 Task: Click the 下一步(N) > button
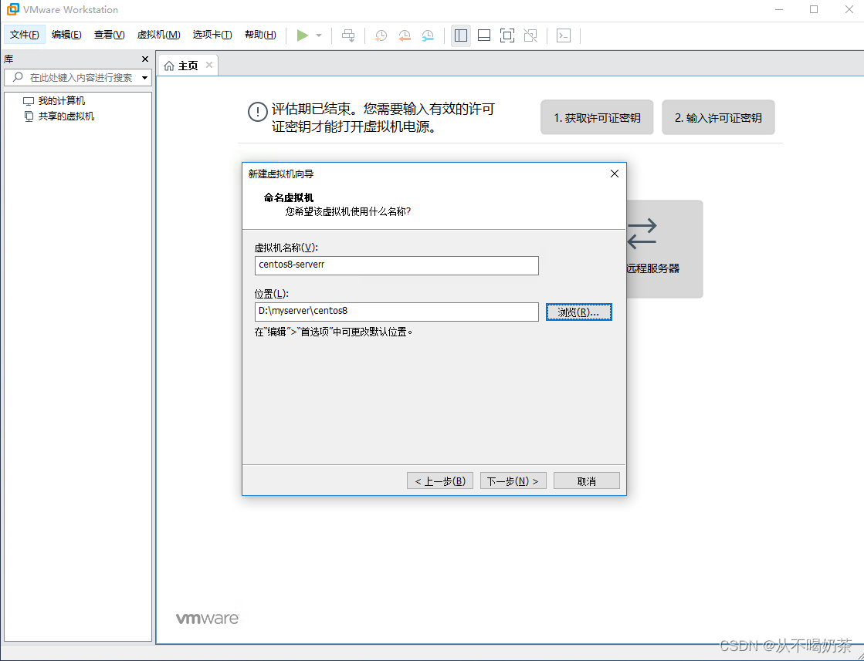[513, 481]
